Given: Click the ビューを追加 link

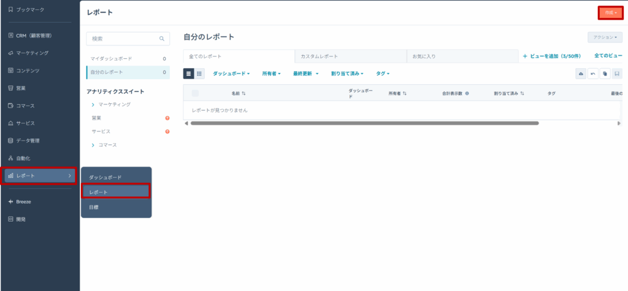Looking at the screenshot, I should 555,56.
